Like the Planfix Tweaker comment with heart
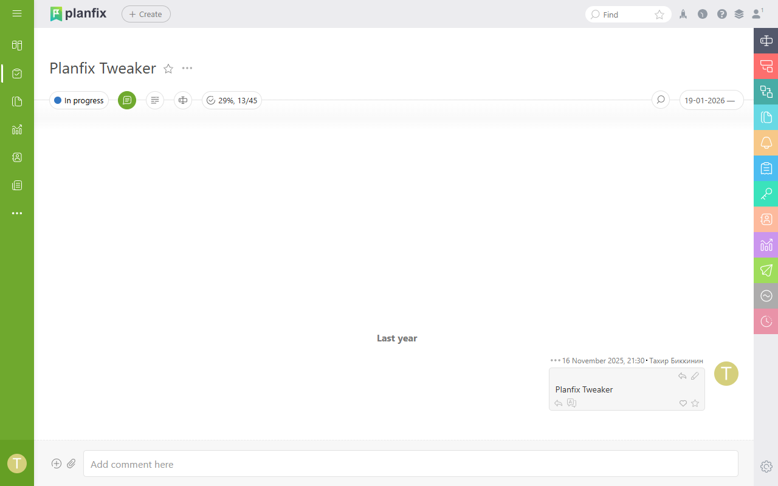778x486 pixels. click(683, 403)
